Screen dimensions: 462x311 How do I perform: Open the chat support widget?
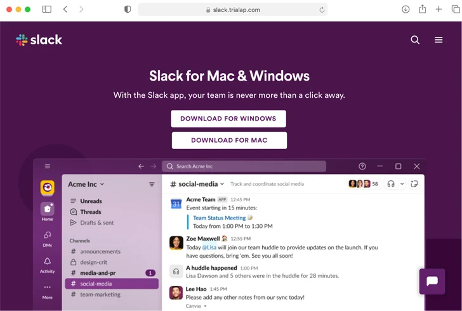click(x=432, y=281)
